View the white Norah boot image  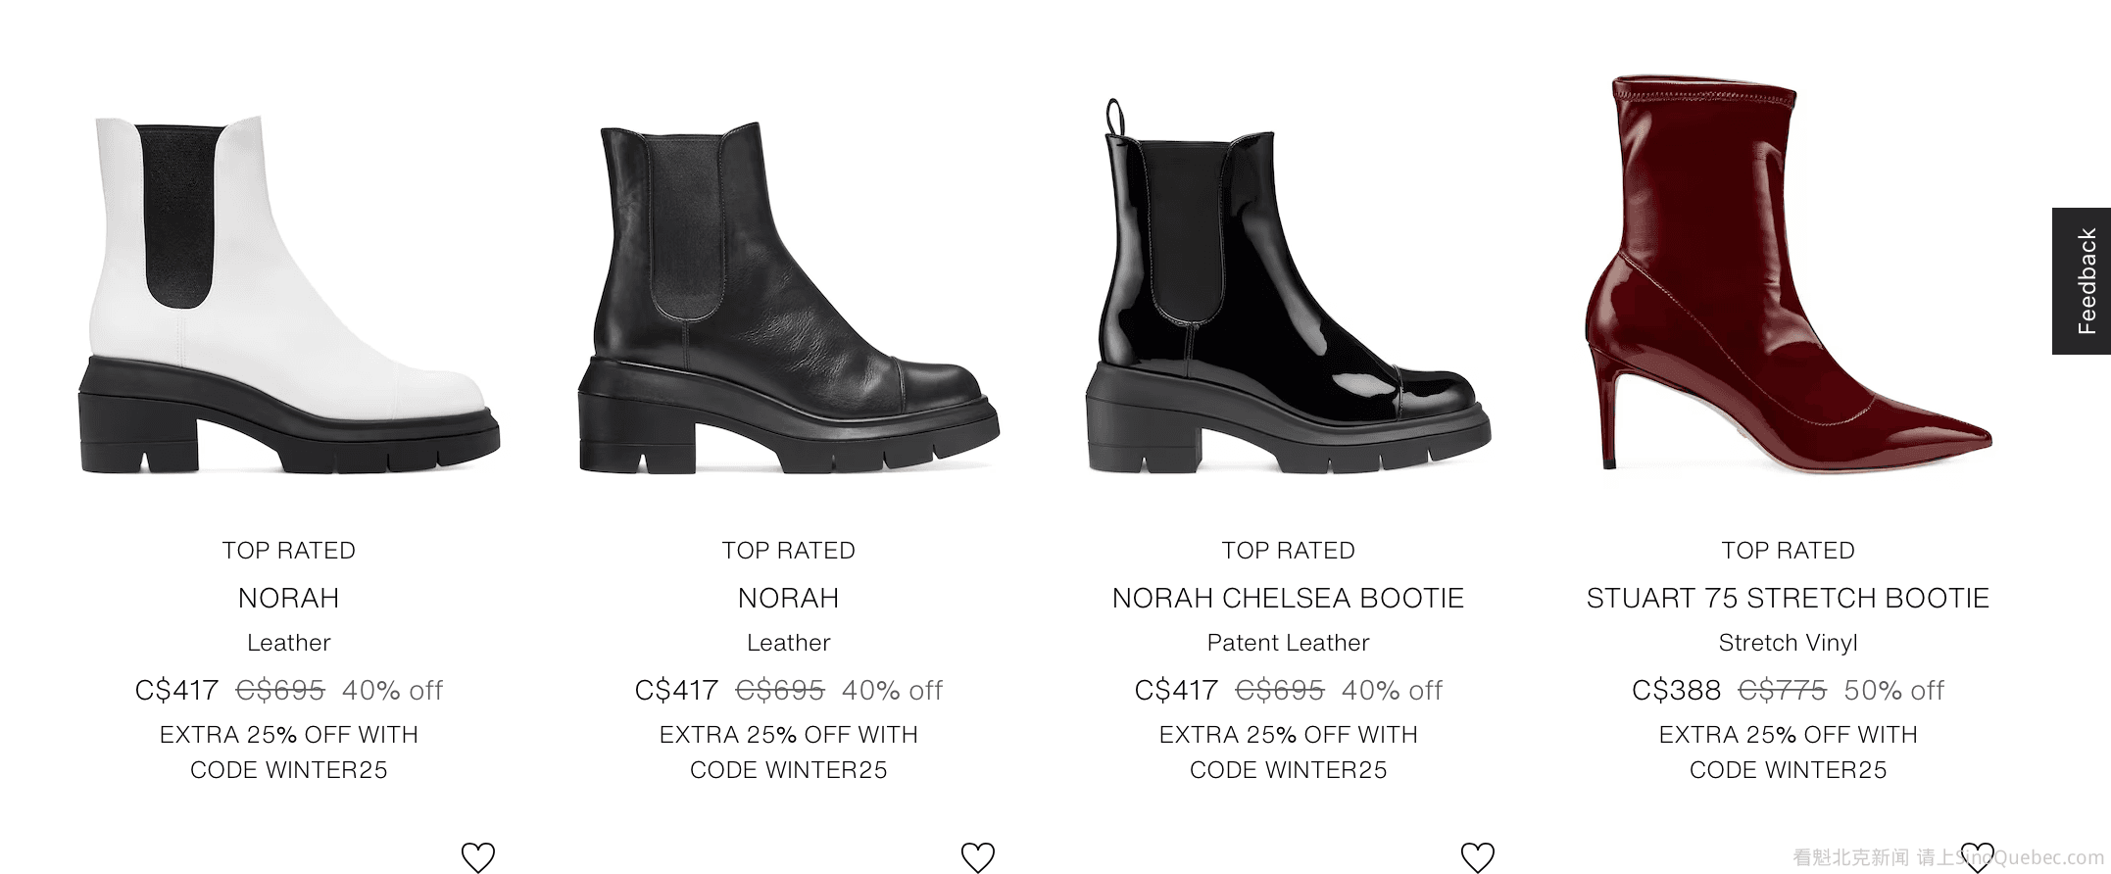tap(289, 294)
